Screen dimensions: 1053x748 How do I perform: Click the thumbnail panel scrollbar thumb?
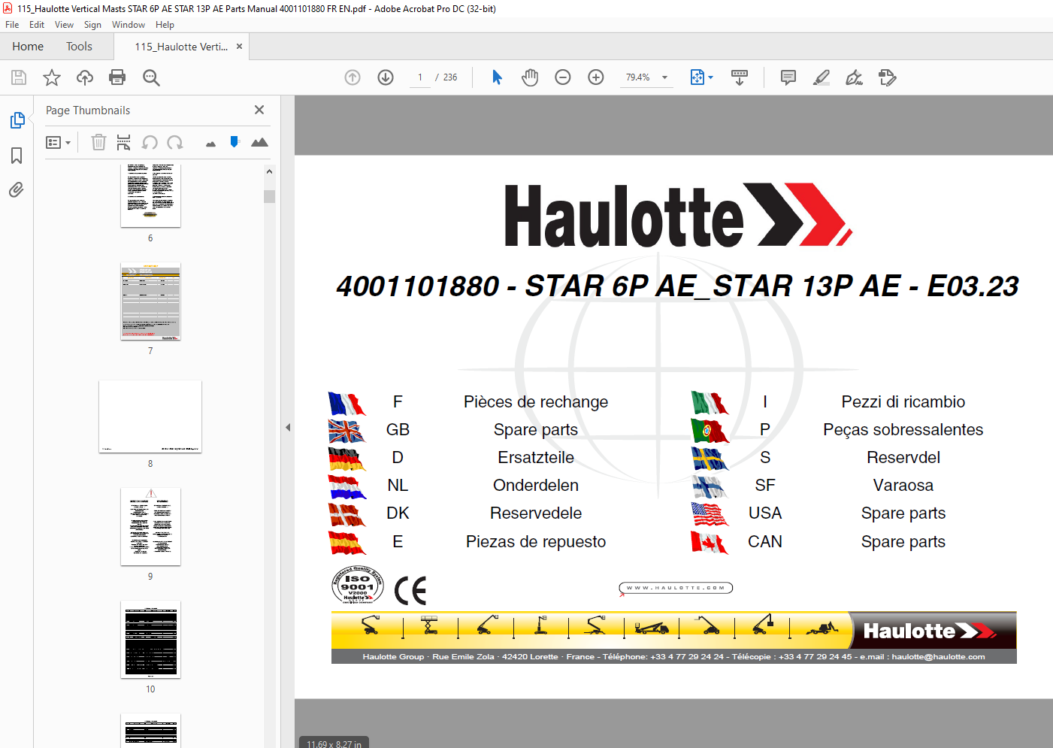pyautogui.click(x=269, y=197)
